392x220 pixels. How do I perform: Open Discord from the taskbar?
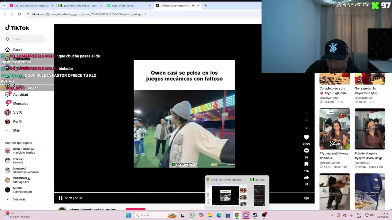click(246, 215)
